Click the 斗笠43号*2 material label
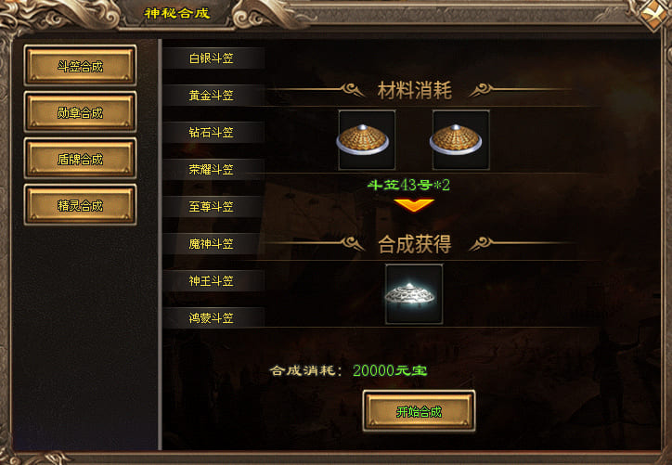 tap(408, 185)
